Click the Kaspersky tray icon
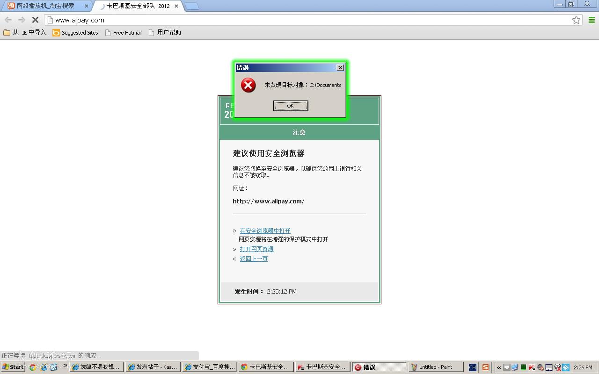 coord(532,367)
